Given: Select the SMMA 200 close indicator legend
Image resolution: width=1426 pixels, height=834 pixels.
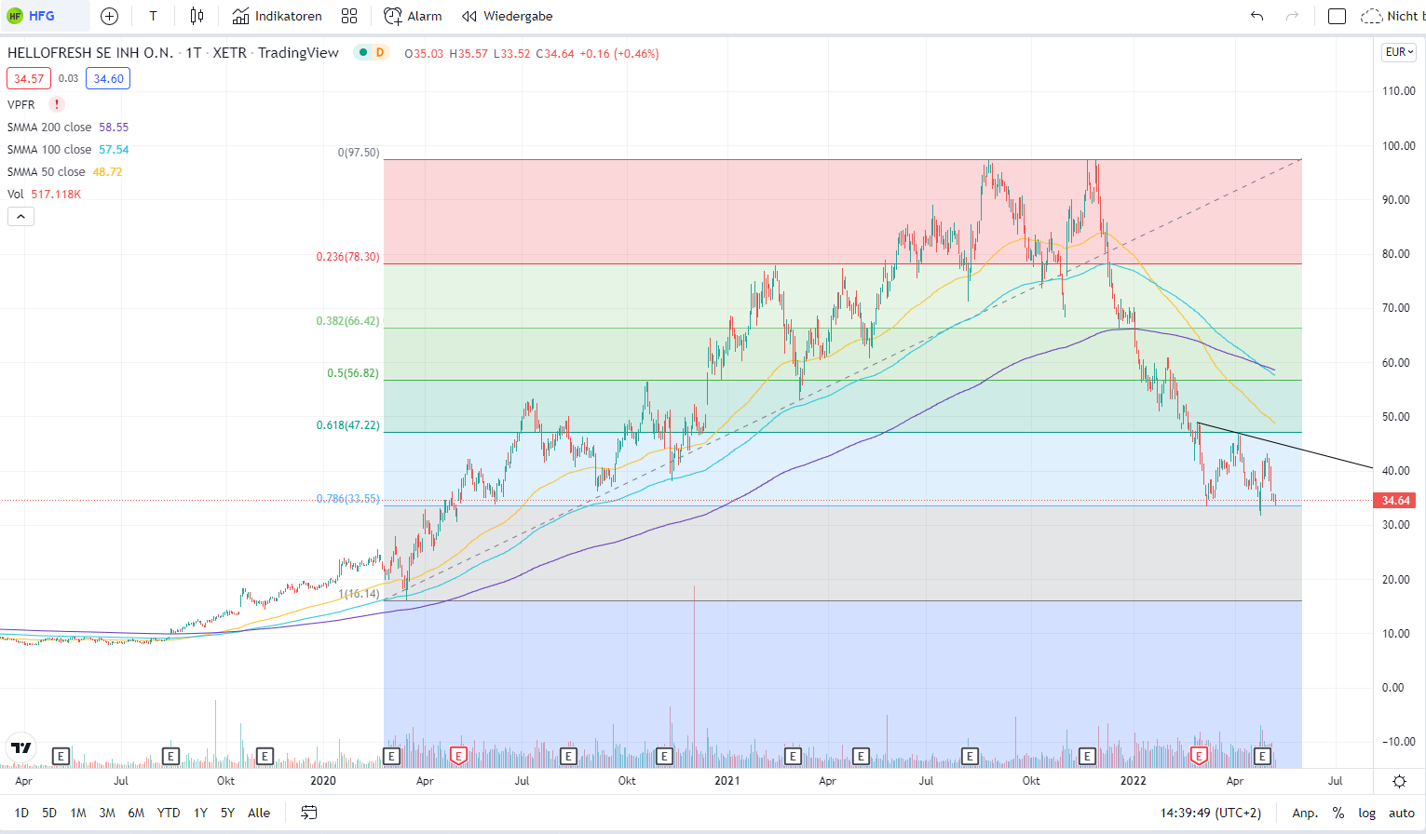Looking at the screenshot, I should [68, 127].
